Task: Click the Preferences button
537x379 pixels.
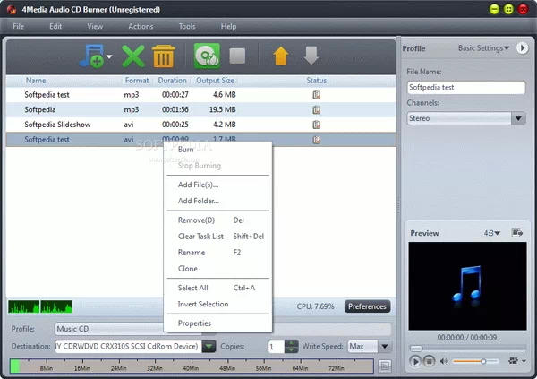Action: coord(367,306)
